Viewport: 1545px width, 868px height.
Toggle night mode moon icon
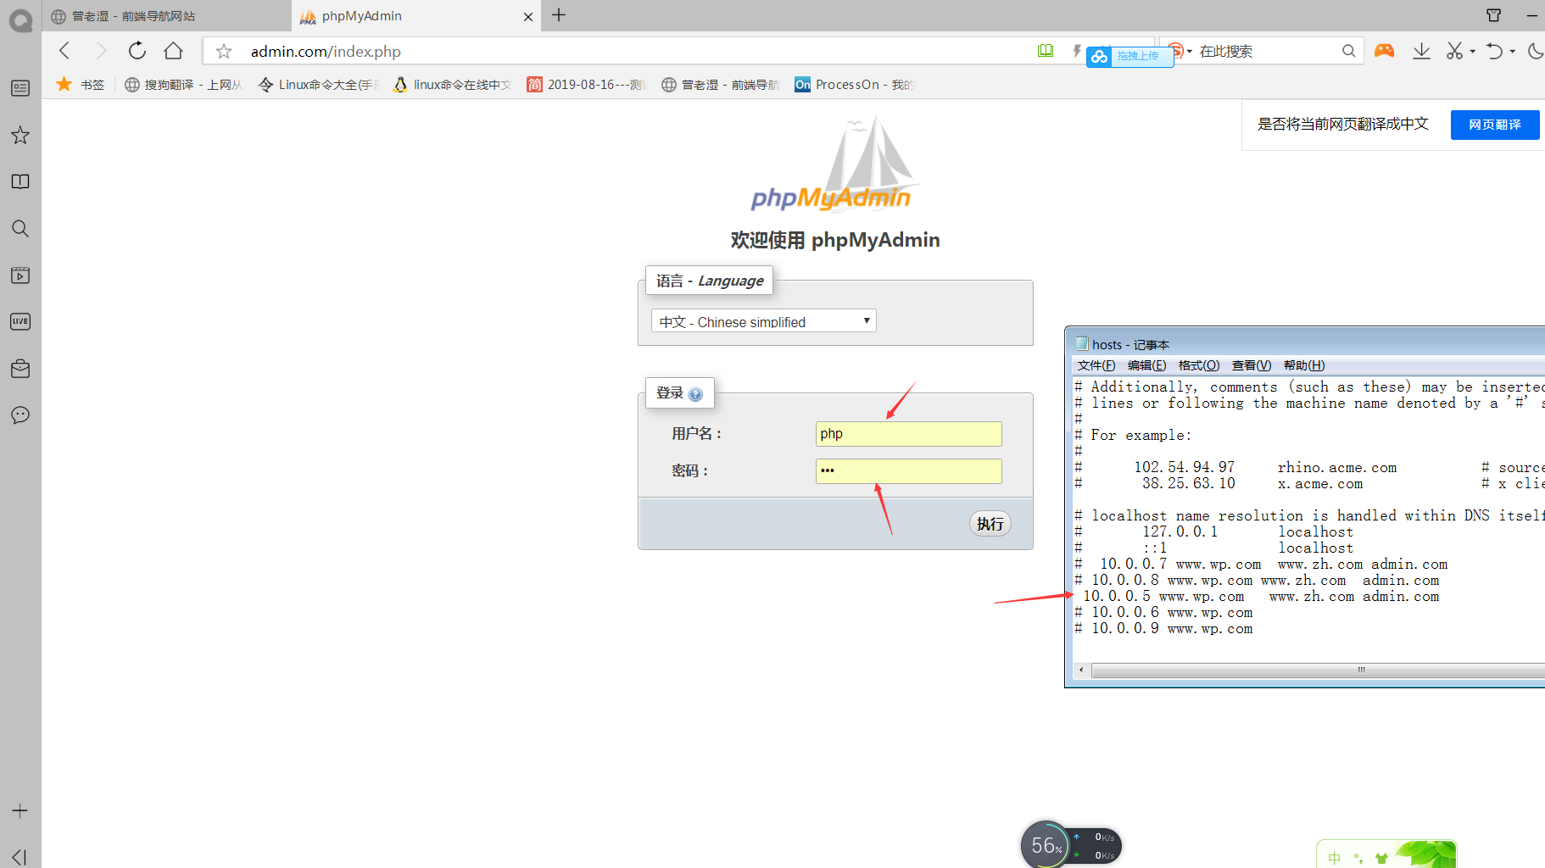click(x=1536, y=51)
